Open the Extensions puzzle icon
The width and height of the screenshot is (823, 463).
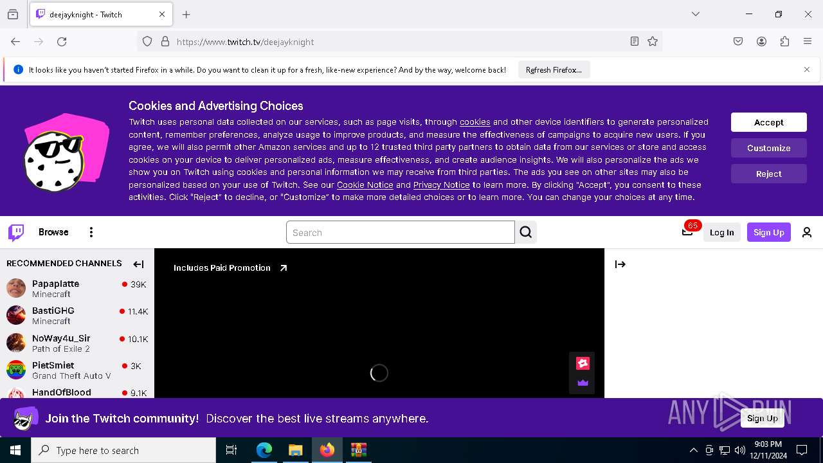coord(784,42)
